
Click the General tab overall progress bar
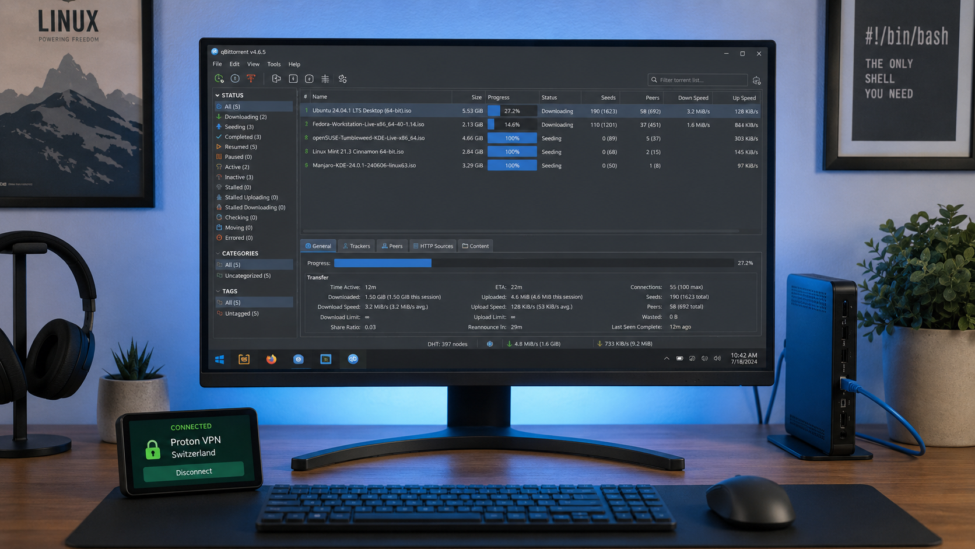click(x=534, y=263)
